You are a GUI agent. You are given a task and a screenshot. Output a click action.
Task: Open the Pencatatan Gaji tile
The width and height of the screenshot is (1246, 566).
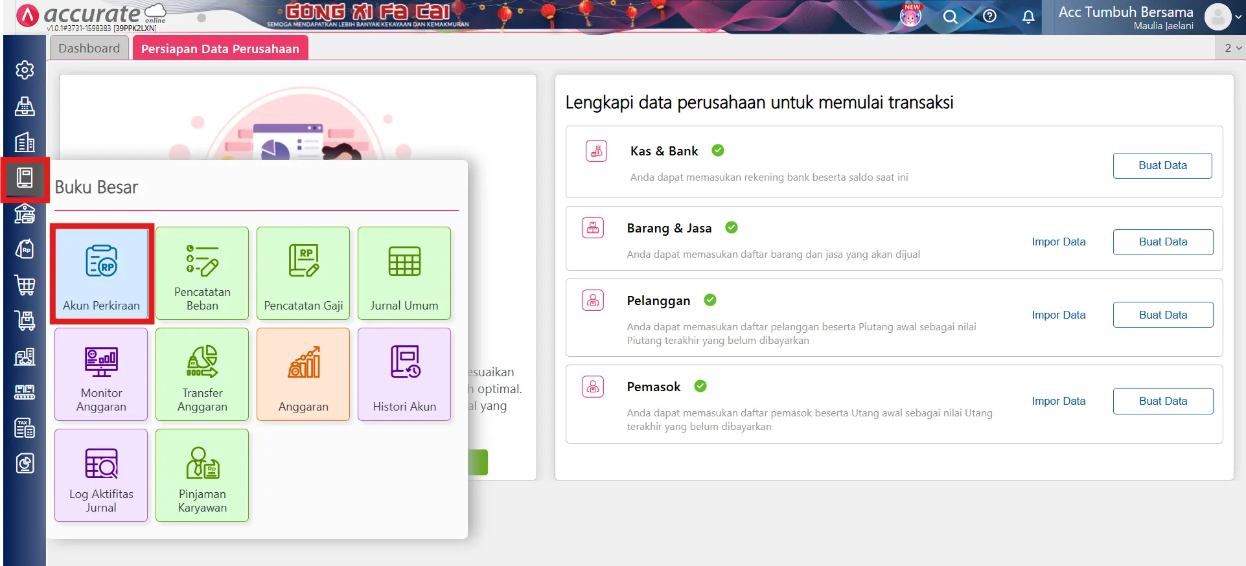click(x=303, y=273)
